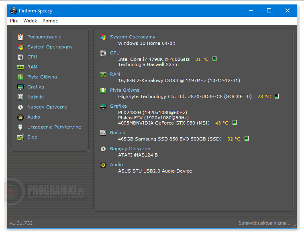Click the CPU chip icon in sidebar
Image resolution: width=304 pixels, height=235 pixels.
(20, 57)
